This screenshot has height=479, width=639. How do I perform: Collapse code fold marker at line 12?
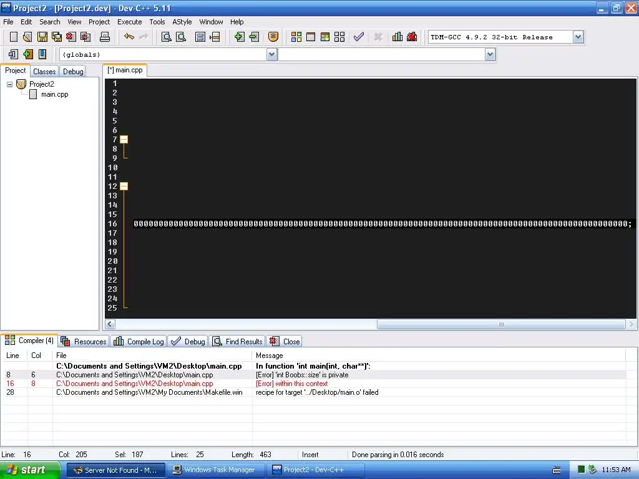point(124,186)
